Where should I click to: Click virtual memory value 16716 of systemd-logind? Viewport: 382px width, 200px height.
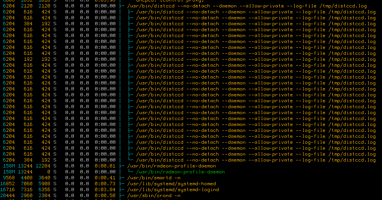[x=7, y=190]
